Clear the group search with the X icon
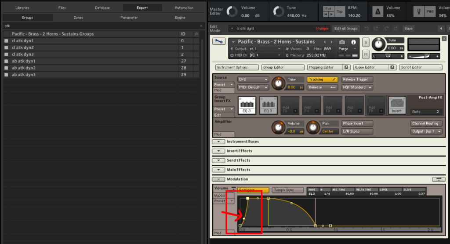450x244 pixels. pos(201,26)
